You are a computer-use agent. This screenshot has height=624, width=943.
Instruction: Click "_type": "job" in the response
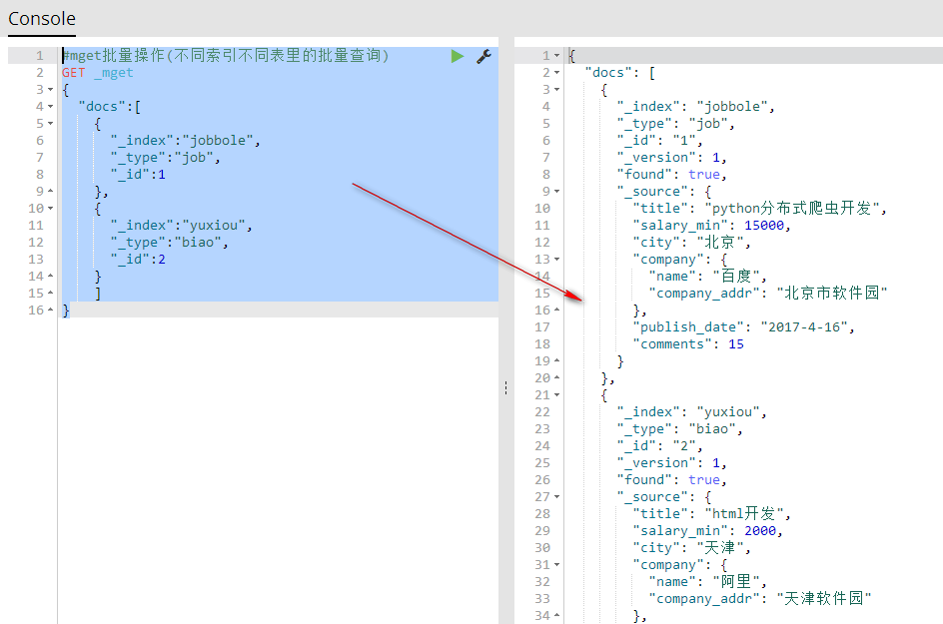(676, 123)
